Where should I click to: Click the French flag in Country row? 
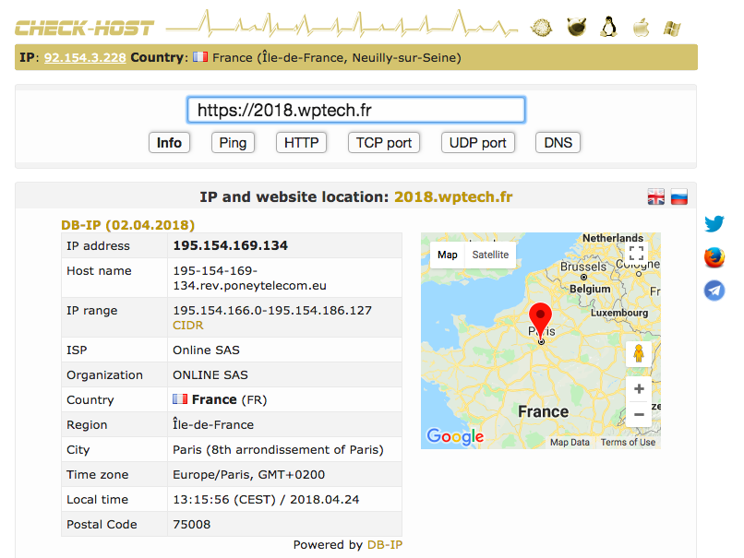coord(180,398)
